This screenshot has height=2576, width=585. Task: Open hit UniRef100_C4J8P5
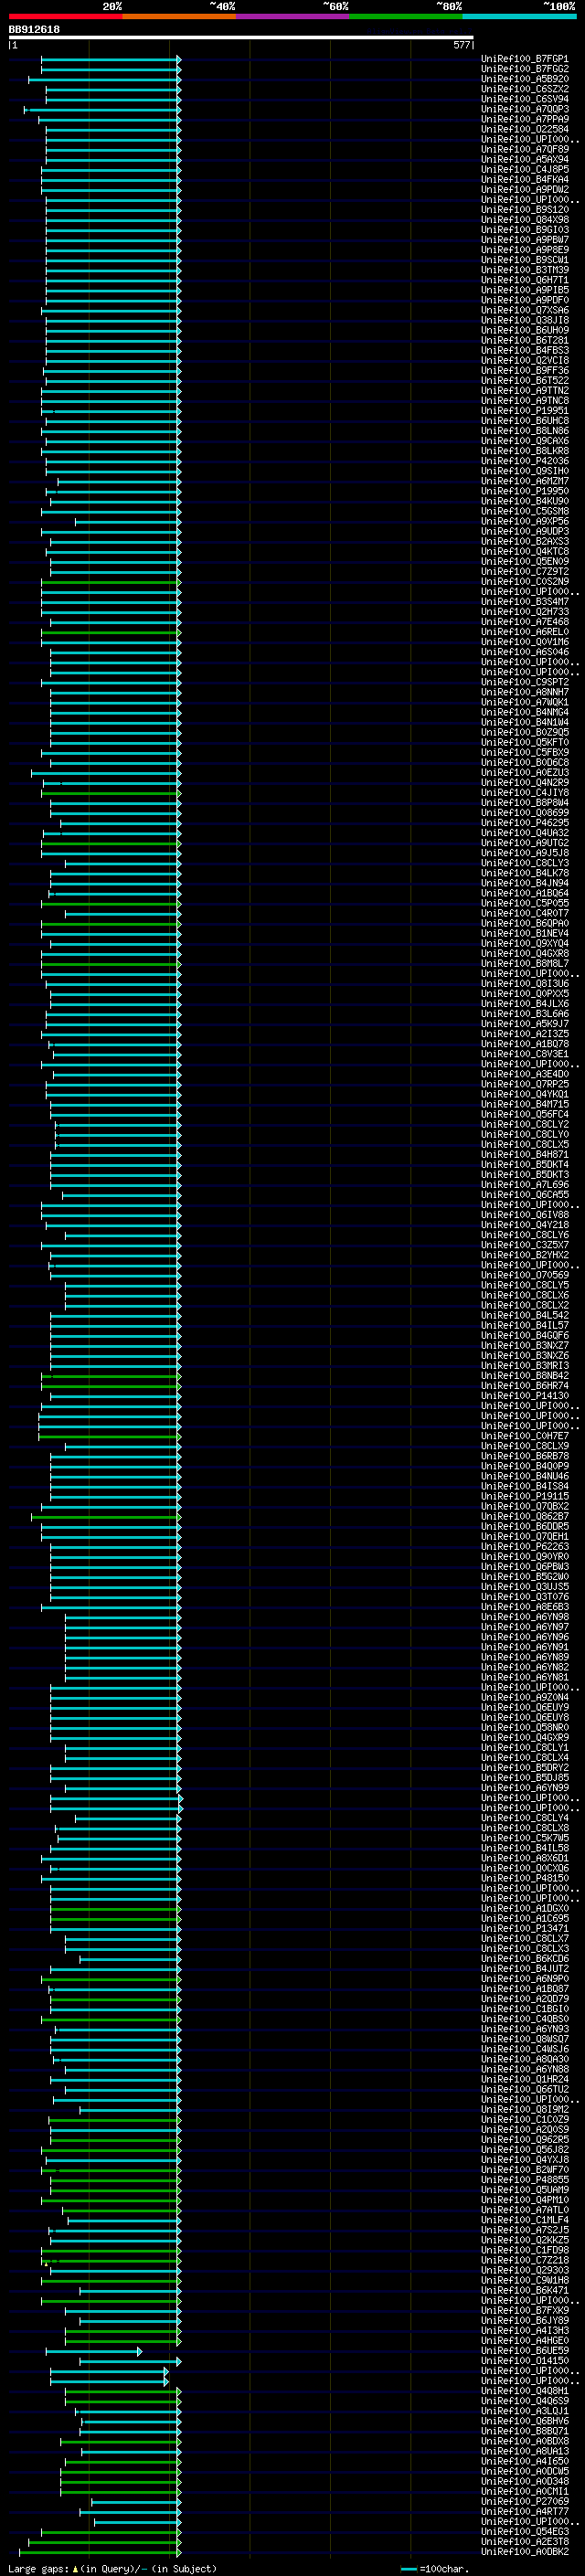point(524,169)
